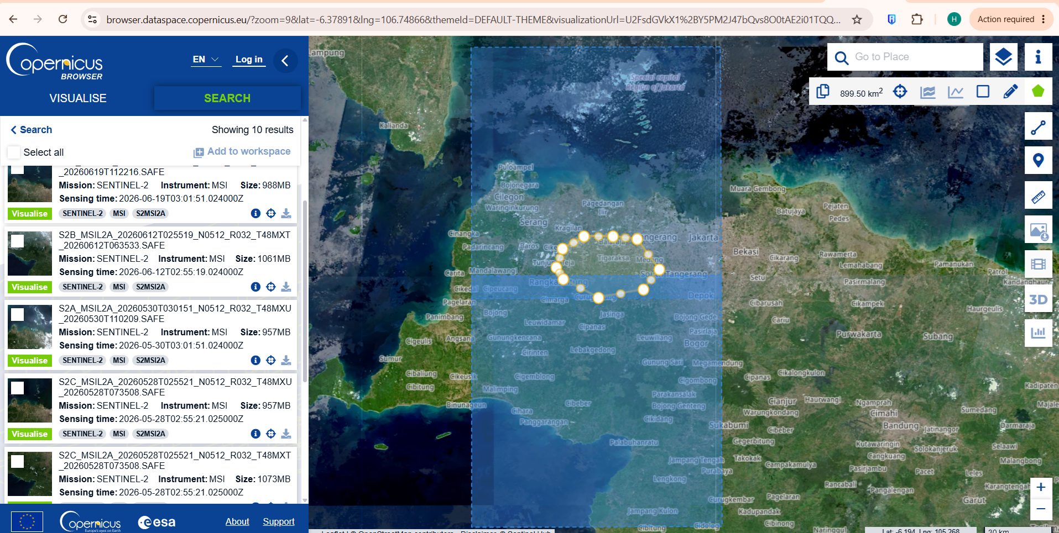
Task: Switch to the VISUALISE tab
Action: pyautogui.click(x=78, y=98)
